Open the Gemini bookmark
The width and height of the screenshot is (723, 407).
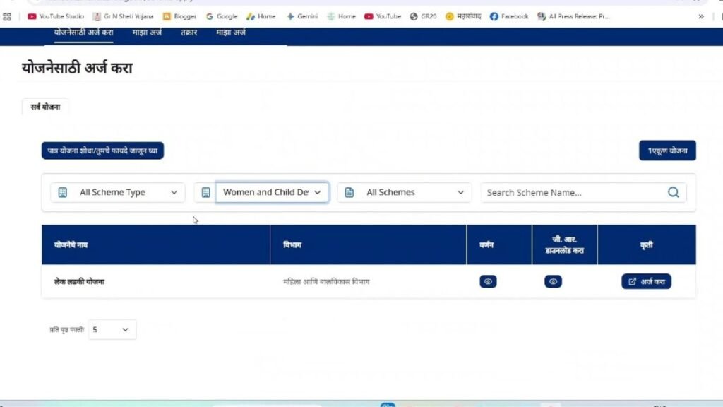coord(302,17)
